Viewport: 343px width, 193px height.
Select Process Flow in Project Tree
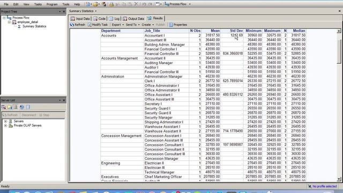tap(21, 18)
